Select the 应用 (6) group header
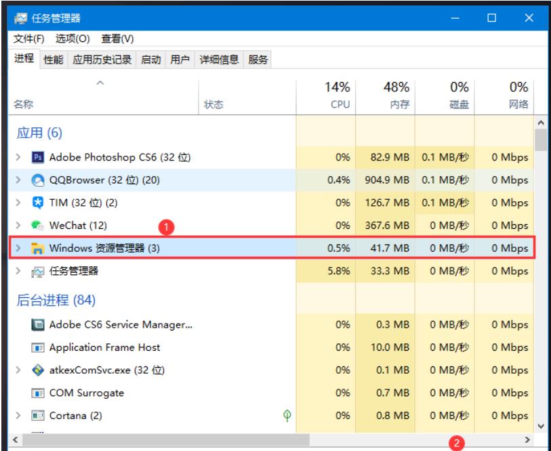 pyautogui.click(x=39, y=133)
